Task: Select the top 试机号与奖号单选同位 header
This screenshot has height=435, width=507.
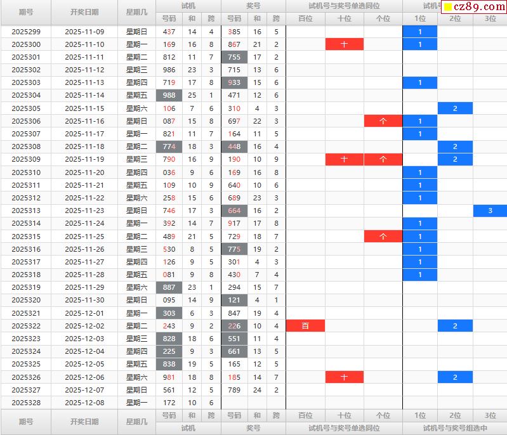Action: 344,6
